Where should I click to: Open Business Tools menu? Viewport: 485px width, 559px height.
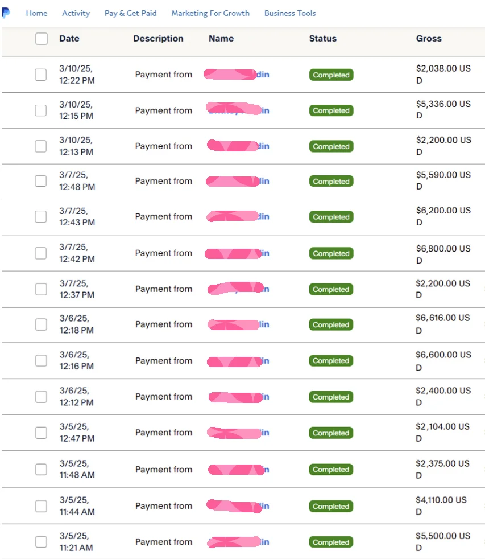[290, 13]
